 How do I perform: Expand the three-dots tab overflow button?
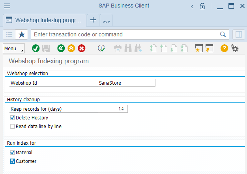click(106, 20)
